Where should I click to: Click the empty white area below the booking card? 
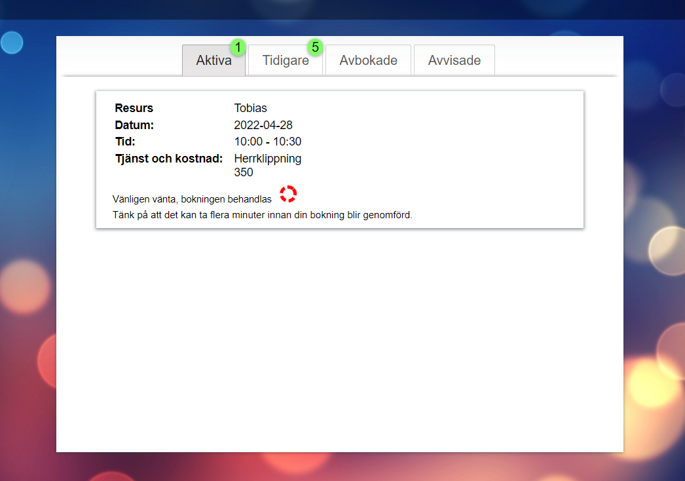tap(339, 341)
